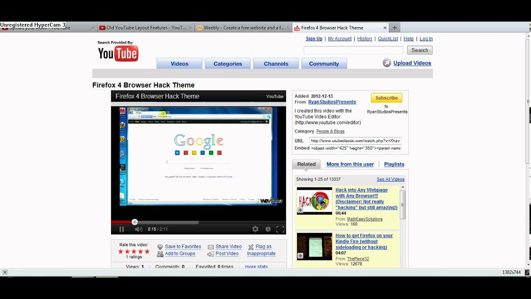This screenshot has height=299, width=531.
Task: Click the envelope icon beside Share Video
Action: tap(211, 247)
